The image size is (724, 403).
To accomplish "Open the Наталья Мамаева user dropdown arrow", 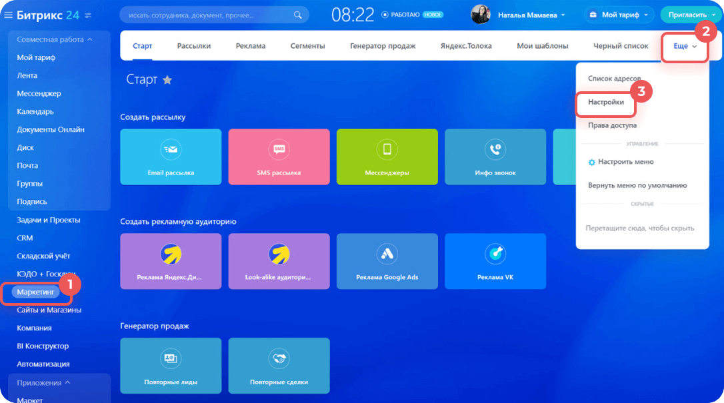I will pyautogui.click(x=563, y=15).
